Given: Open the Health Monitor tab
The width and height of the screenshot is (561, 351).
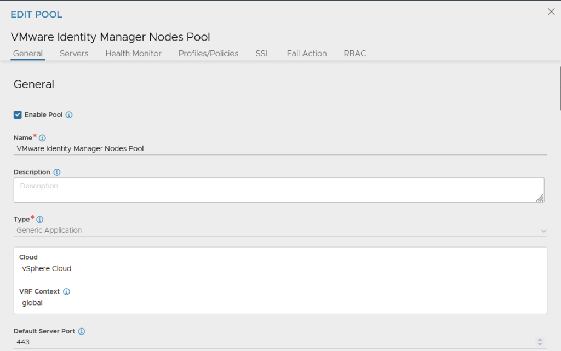Looking at the screenshot, I should (133, 54).
